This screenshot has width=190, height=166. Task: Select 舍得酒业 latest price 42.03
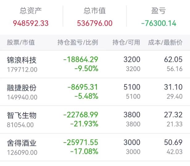pyautogui.click(x=175, y=152)
